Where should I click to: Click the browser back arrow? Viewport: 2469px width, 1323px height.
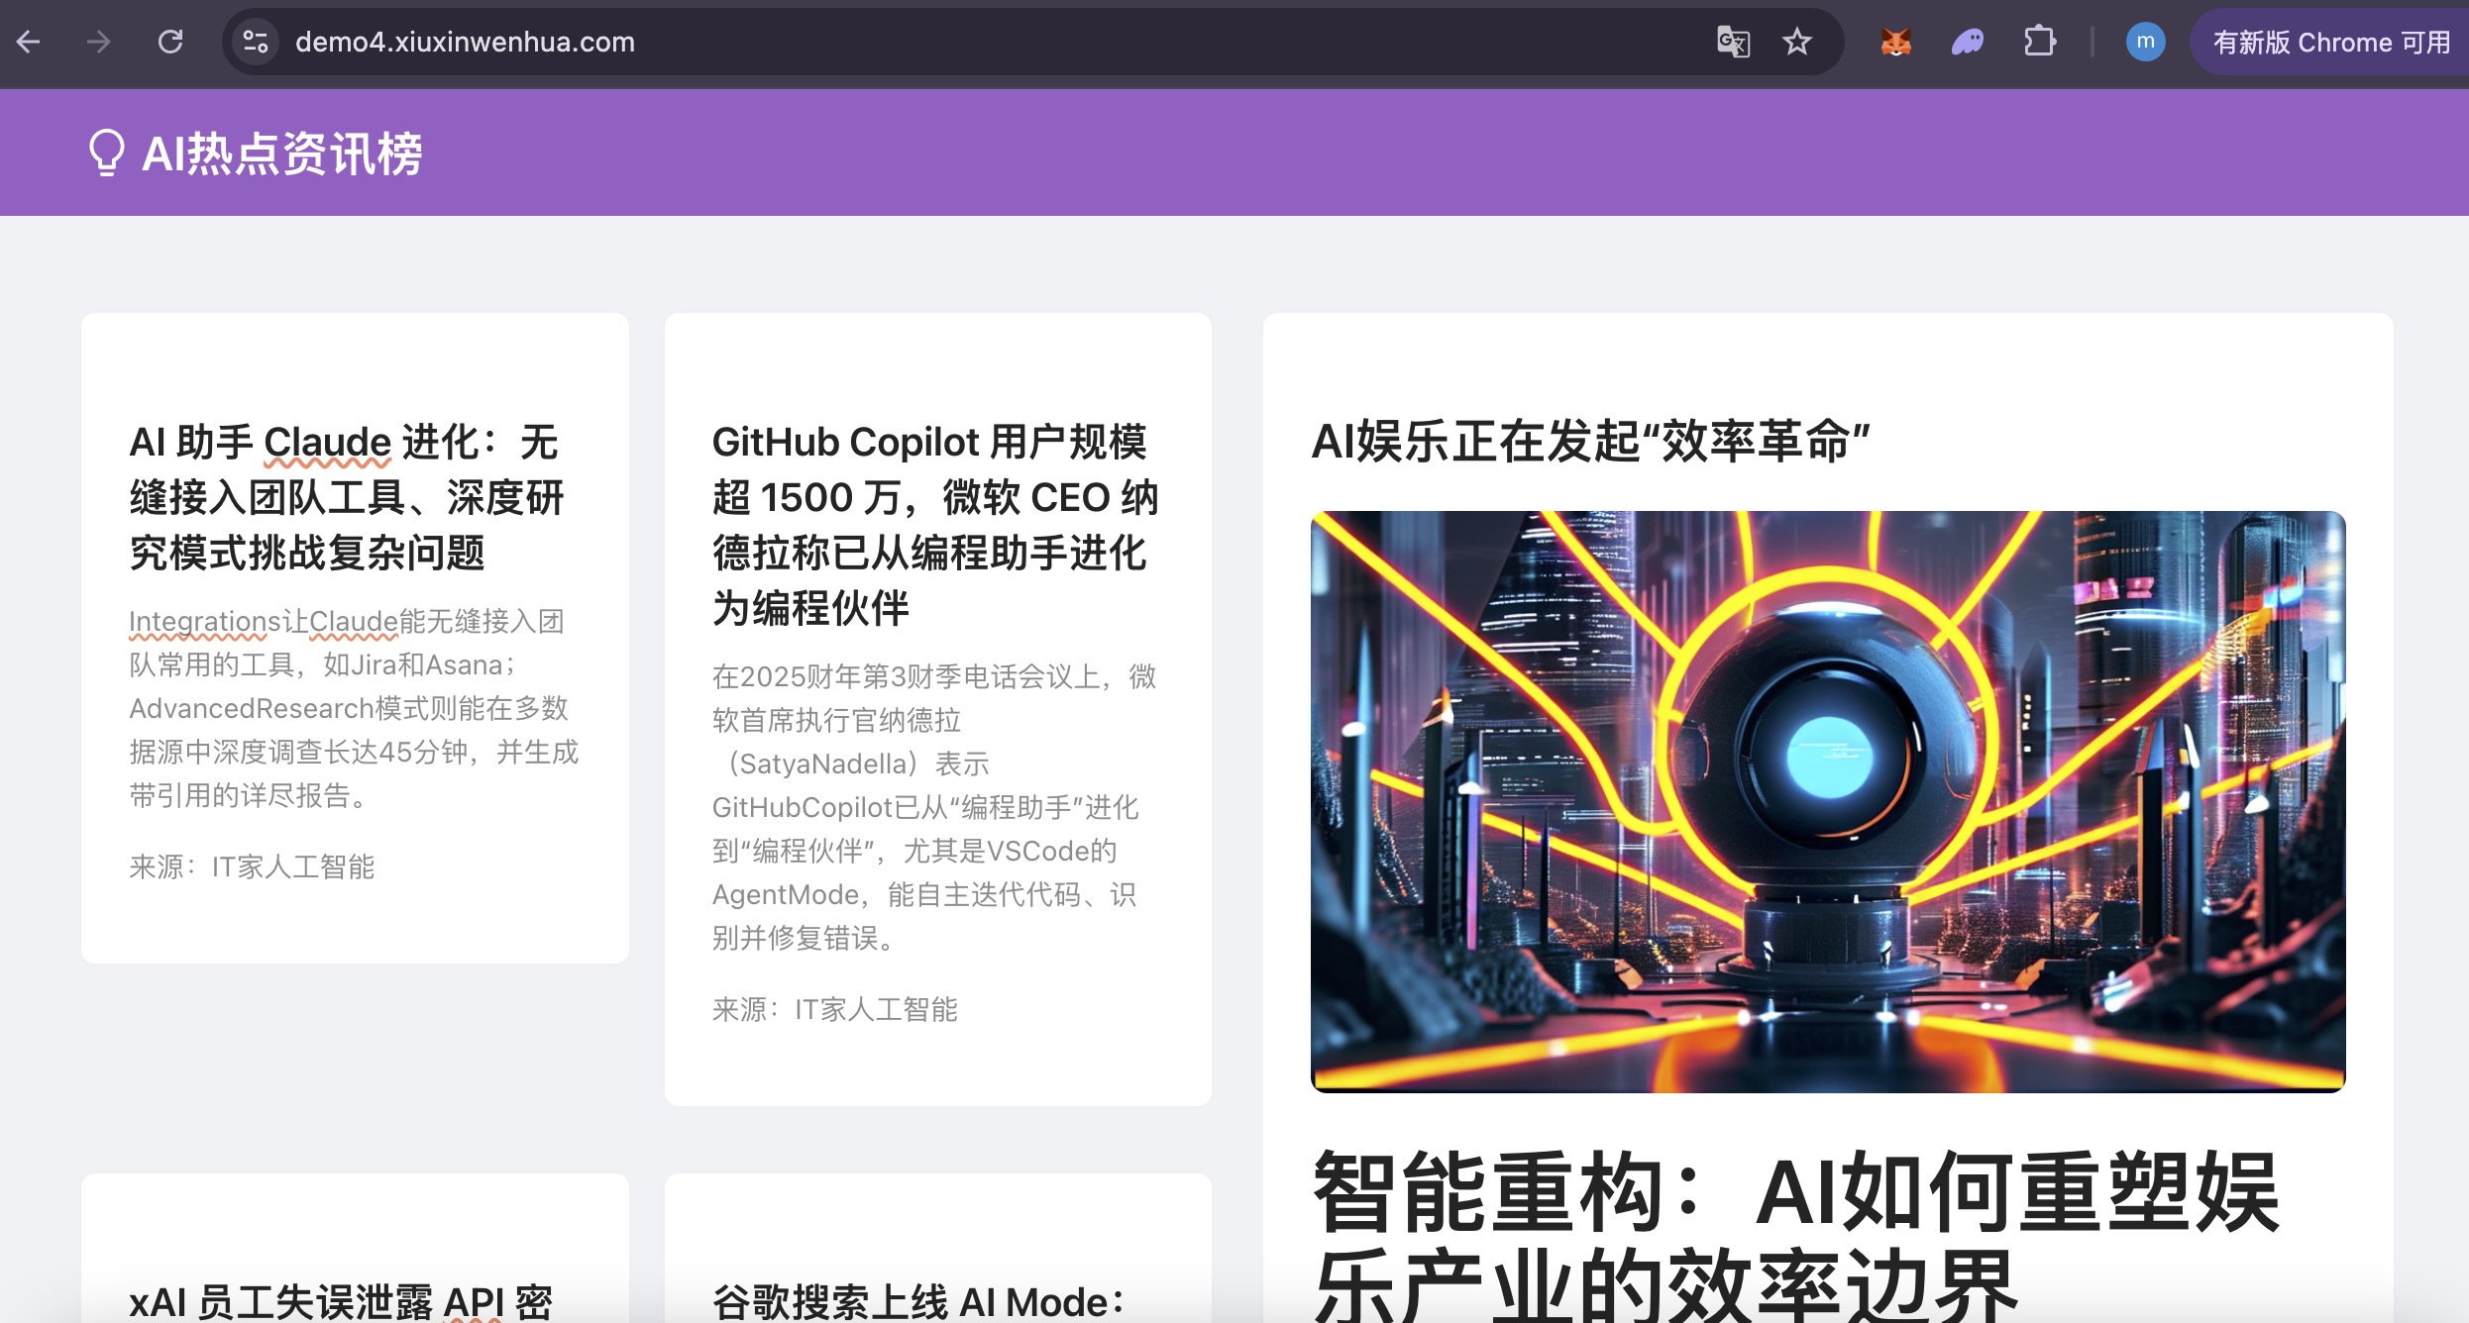tap(29, 42)
